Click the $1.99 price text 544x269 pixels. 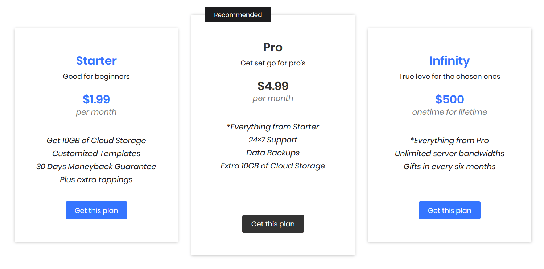tap(96, 99)
